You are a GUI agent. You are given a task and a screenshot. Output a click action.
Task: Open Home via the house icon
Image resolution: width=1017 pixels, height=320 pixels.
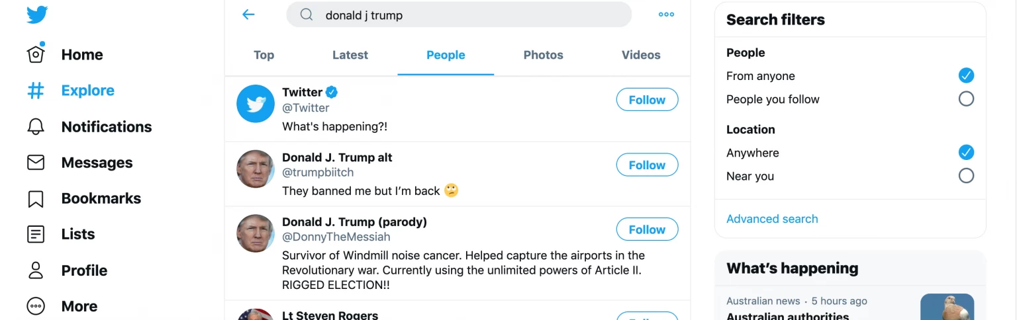click(x=36, y=54)
